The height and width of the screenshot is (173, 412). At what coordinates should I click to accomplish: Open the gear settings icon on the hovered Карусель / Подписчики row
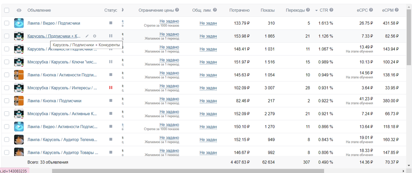pyautogui.click(x=95, y=36)
